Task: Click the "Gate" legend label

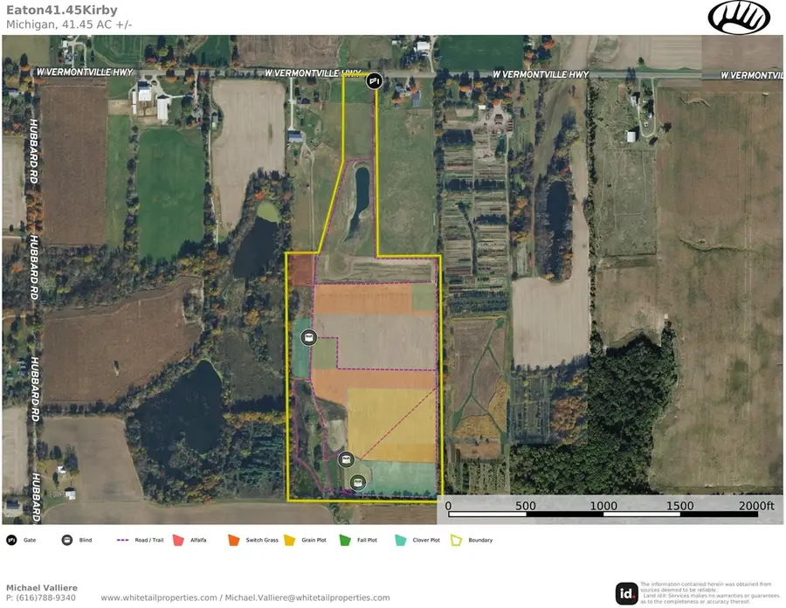Action: tap(30, 540)
